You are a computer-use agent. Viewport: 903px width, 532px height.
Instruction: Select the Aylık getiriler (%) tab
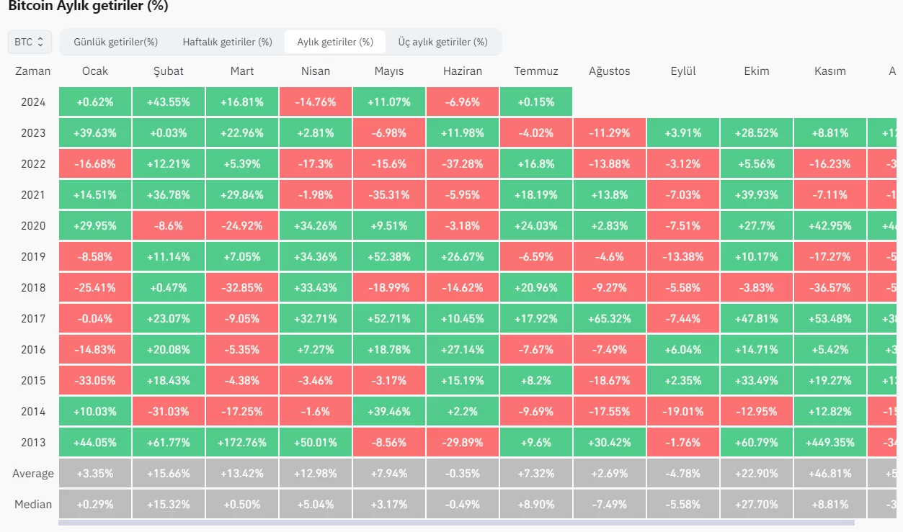point(335,42)
